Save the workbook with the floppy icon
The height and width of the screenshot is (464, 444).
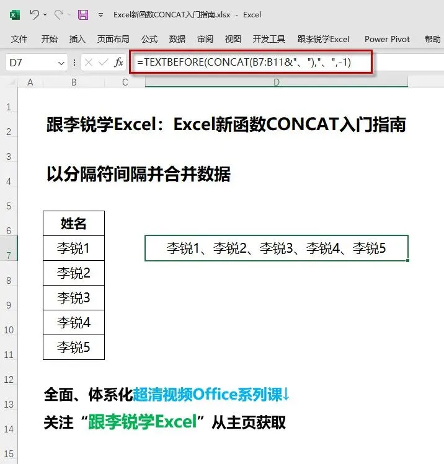pyautogui.click(x=83, y=14)
